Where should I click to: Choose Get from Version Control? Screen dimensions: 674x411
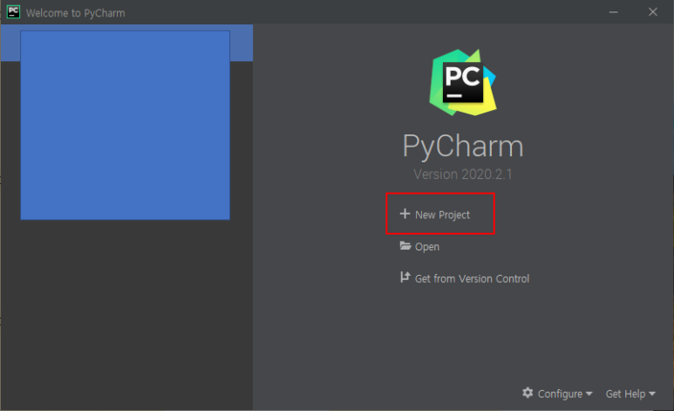coord(472,279)
